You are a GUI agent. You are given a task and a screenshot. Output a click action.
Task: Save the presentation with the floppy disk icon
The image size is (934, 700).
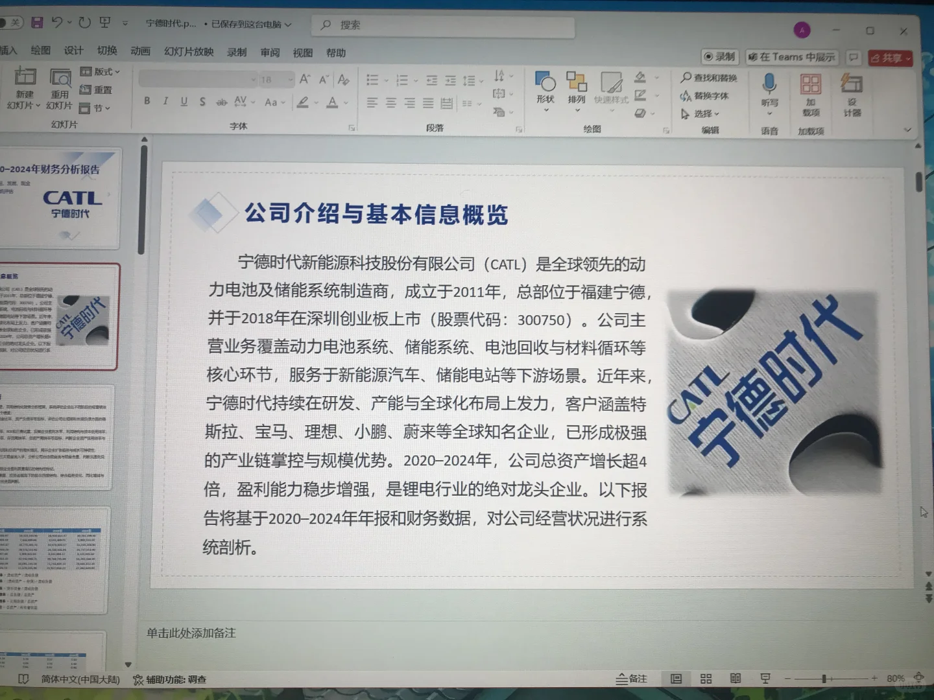37,23
